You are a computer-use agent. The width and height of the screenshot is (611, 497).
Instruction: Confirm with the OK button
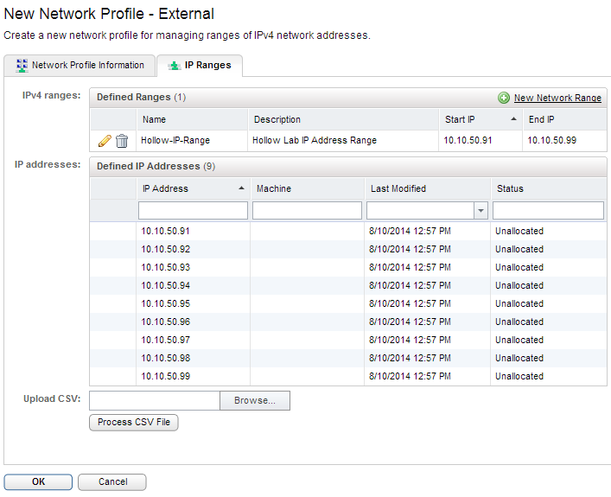38,482
